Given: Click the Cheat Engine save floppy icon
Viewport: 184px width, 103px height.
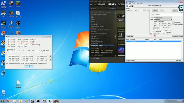Looking at the screenshot, I should pyautogui.click(x=132, y=6).
